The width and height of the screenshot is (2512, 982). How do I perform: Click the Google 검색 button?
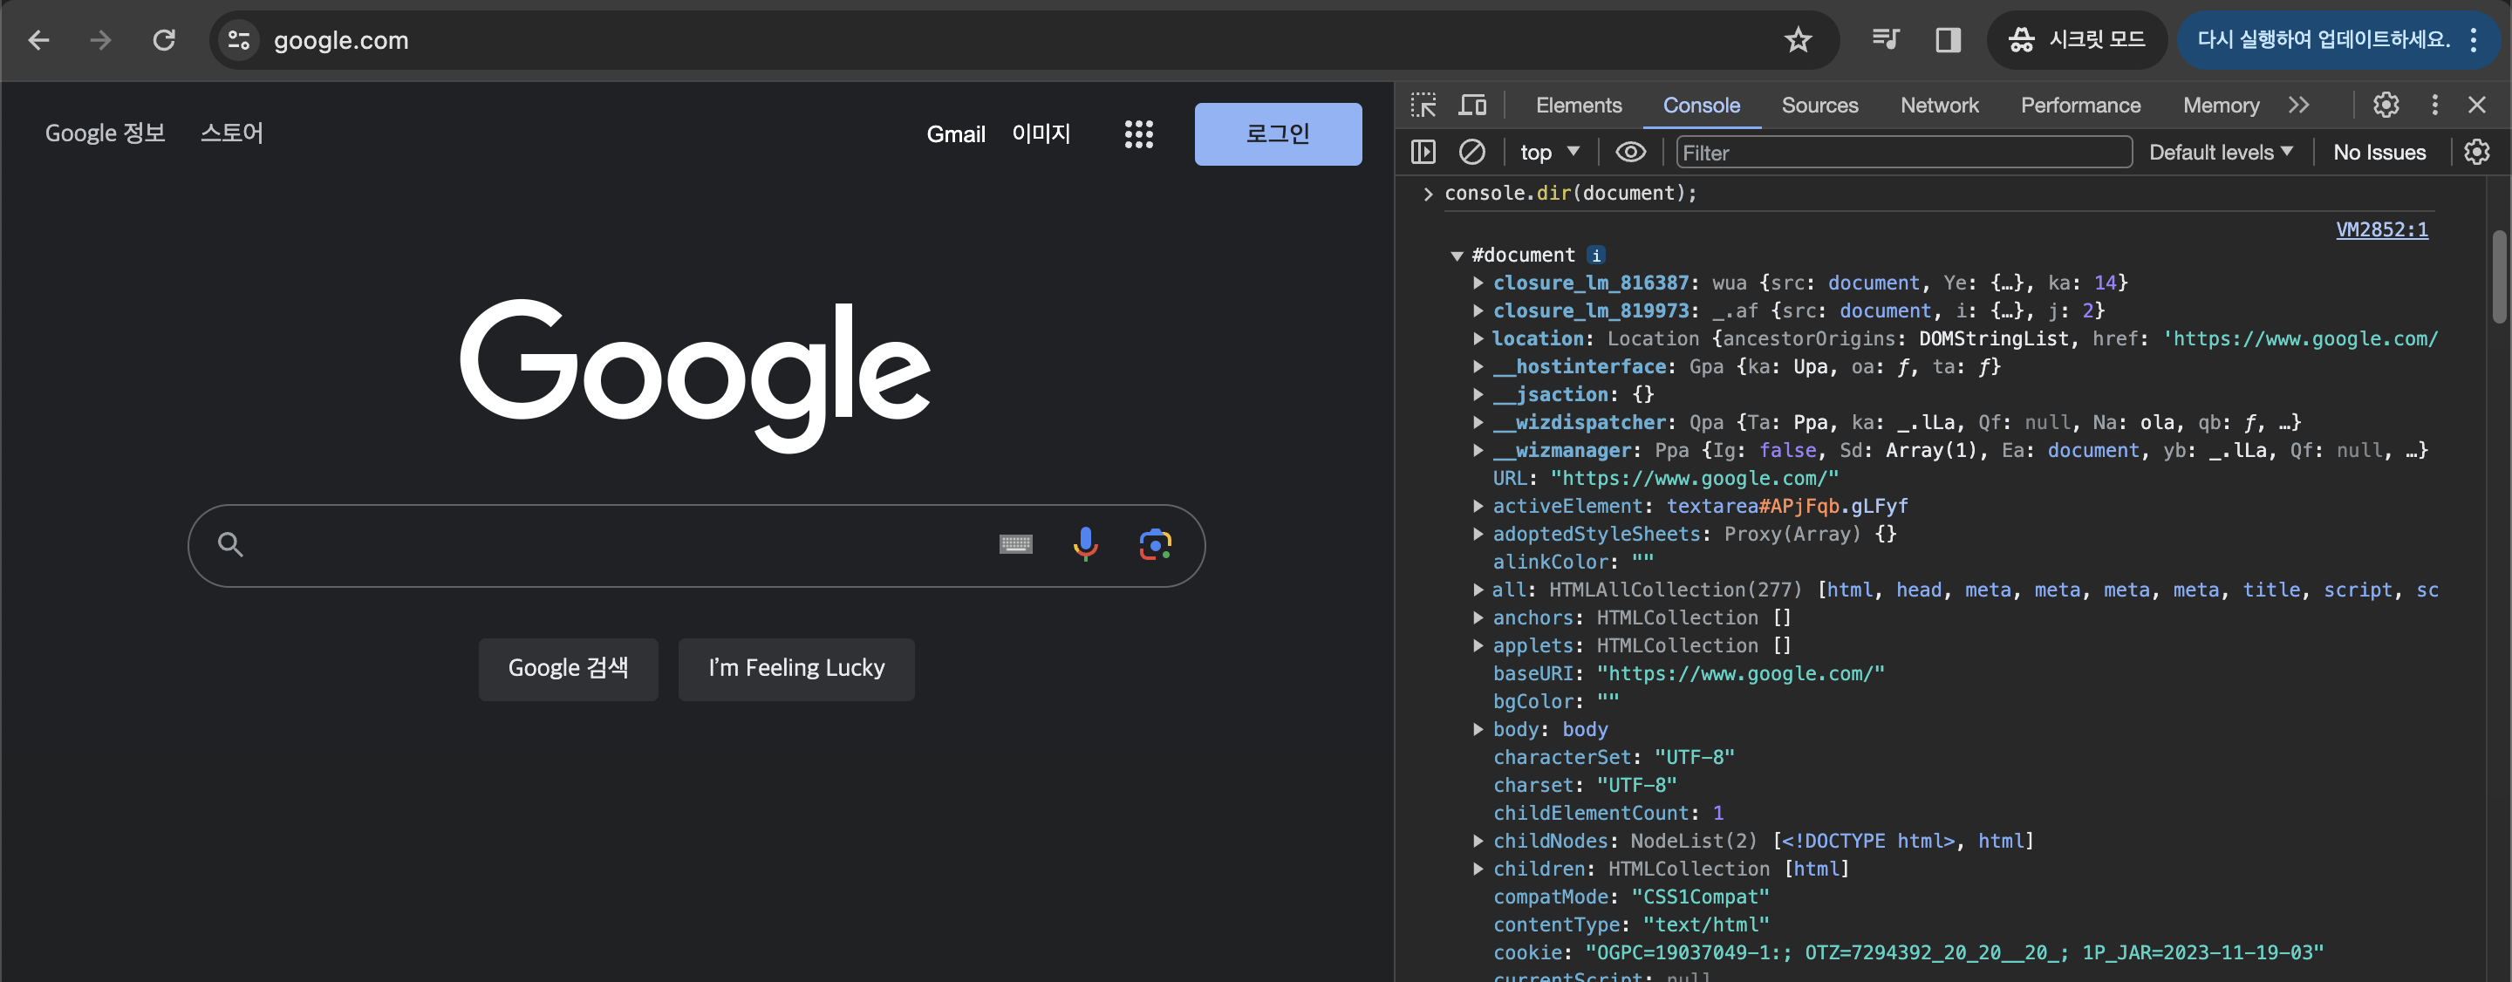[x=568, y=669]
